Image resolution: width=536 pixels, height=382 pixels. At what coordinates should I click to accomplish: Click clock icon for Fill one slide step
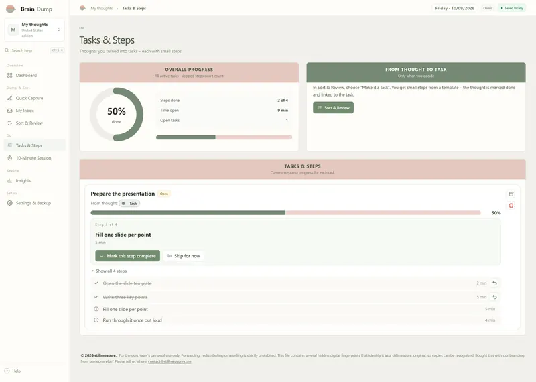click(x=96, y=309)
